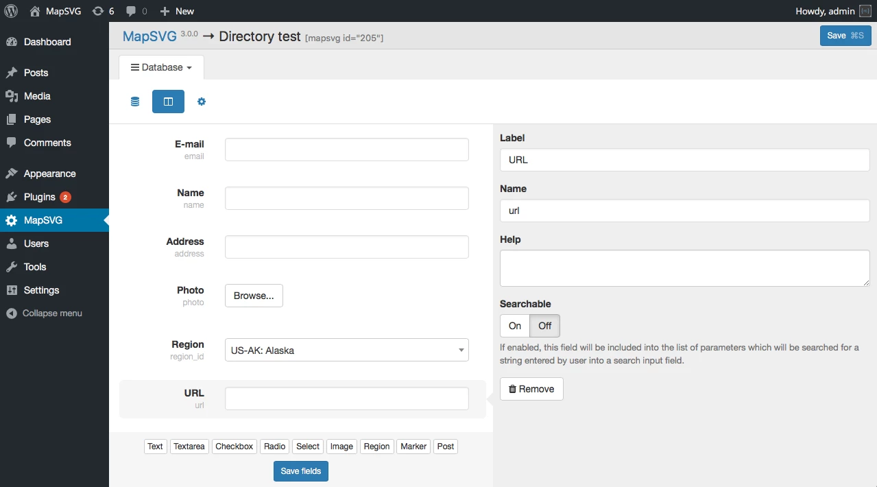Viewport: 877px width, 487px height.
Task: Click the WordPress logo icon
Action: click(x=11, y=11)
